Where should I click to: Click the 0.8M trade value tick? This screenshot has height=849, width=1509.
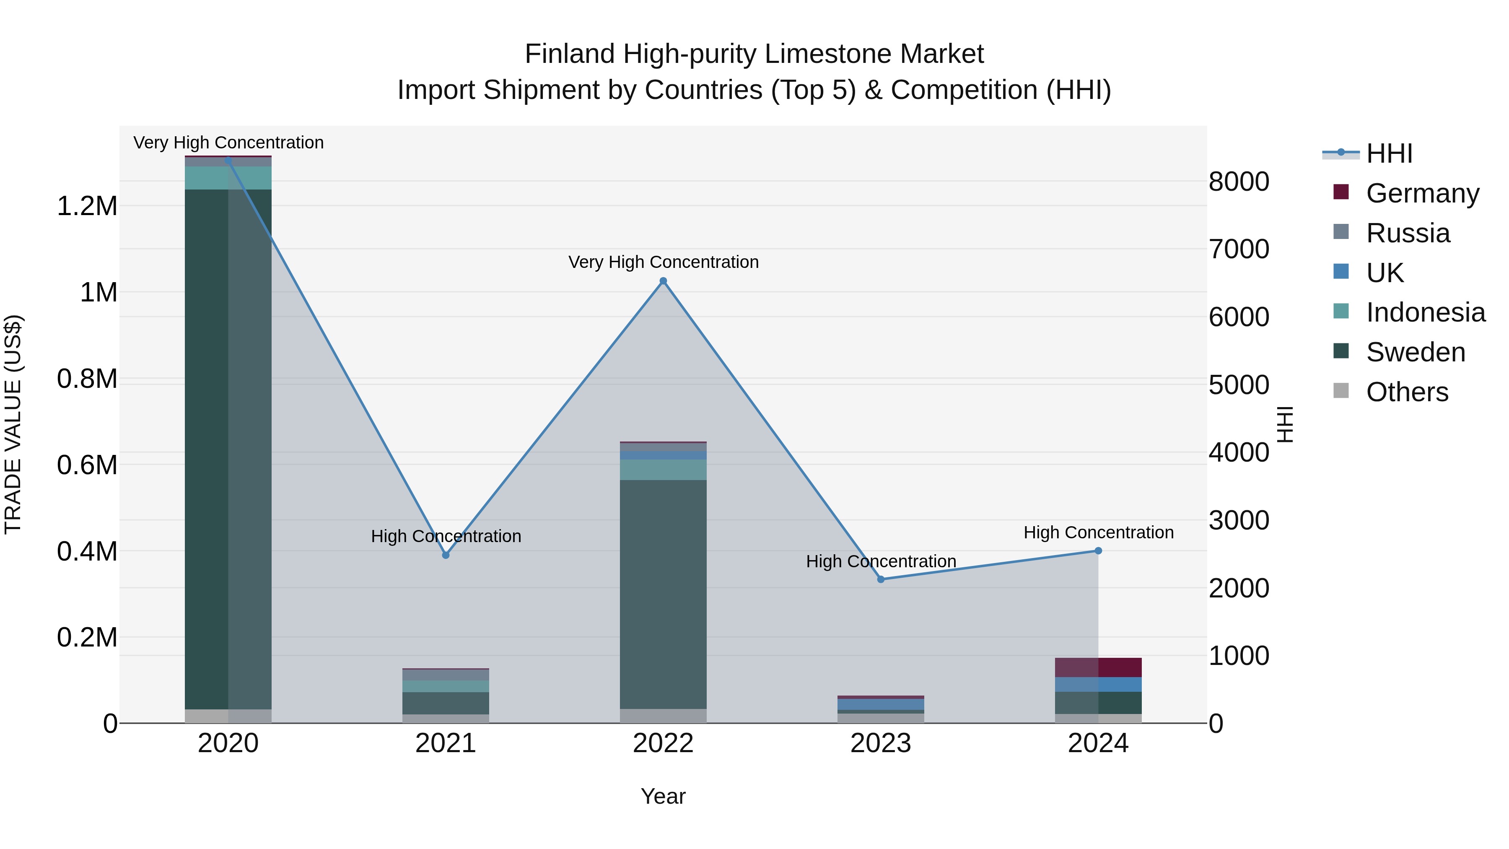[87, 379]
